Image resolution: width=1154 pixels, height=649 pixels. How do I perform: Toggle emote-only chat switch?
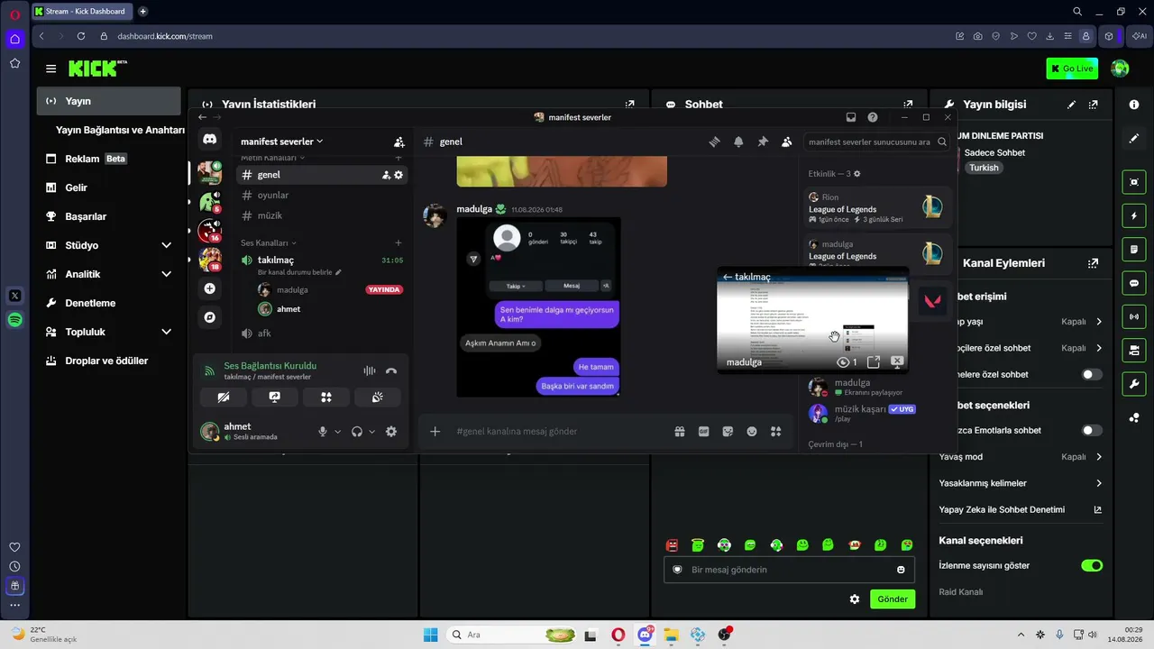1092,430
